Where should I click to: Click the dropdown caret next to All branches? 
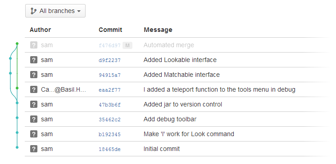click(x=79, y=11)
